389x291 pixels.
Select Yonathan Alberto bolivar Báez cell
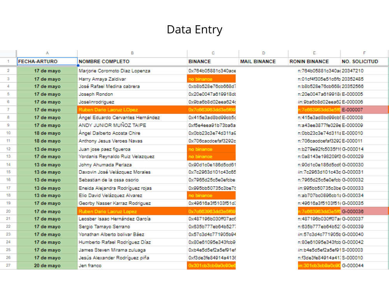132,234
